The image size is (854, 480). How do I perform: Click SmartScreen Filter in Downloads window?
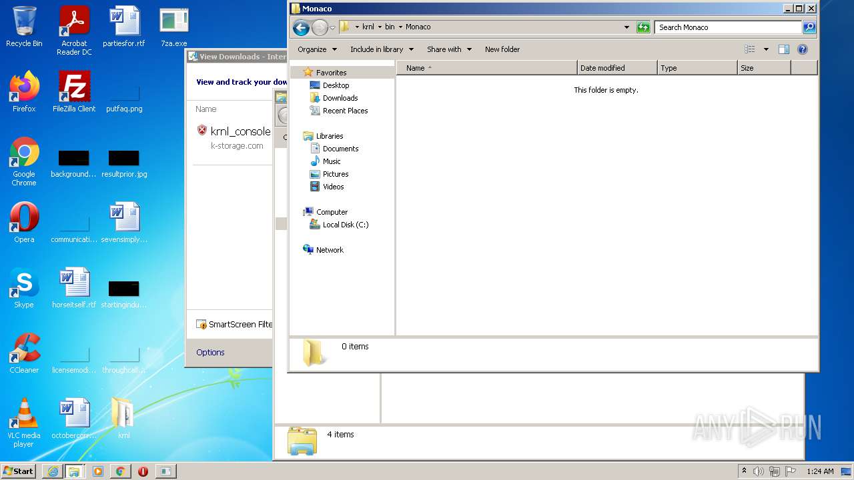234,324
